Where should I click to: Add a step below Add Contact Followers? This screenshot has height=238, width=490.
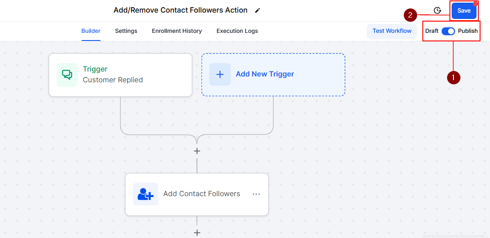(197, 233)
